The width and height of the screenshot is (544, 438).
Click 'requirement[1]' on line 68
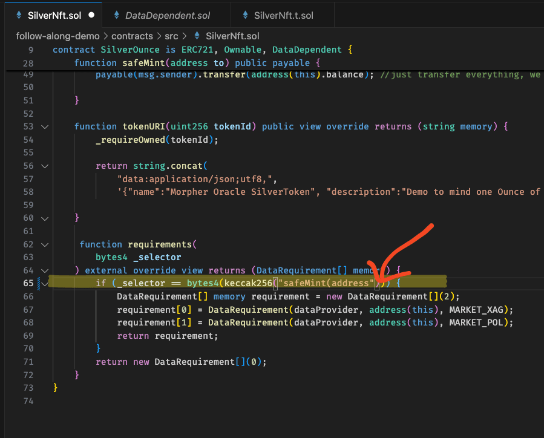click(154, 322)
